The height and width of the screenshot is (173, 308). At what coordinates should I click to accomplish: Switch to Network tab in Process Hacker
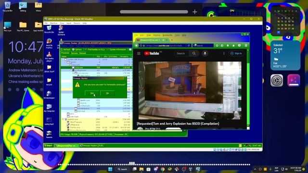83,53
